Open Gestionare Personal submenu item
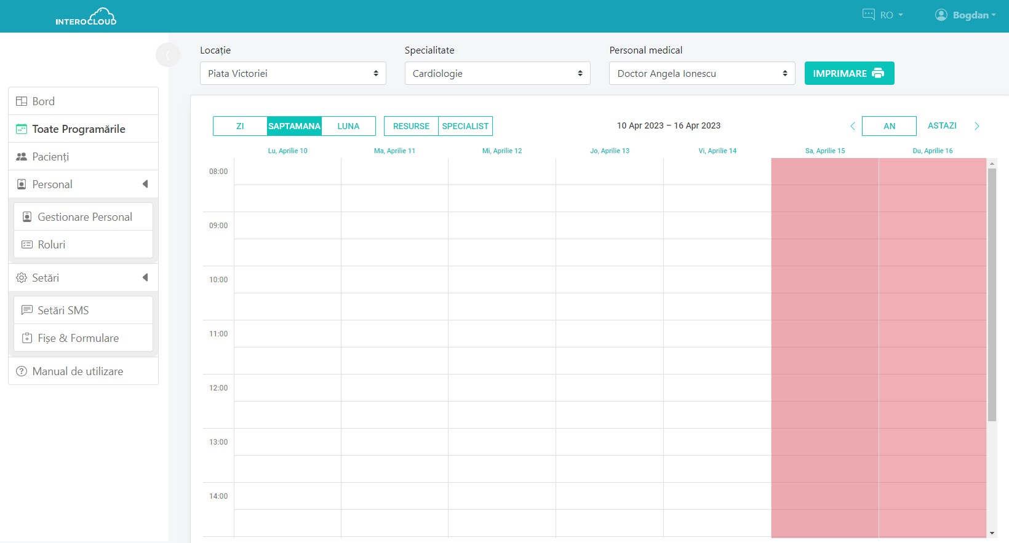Image resolution: width=1009 pixels, height=543 pixels. coord(84,217)
